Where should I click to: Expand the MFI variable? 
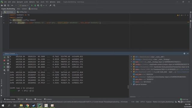pyautogui.click(x=131, y=57)
